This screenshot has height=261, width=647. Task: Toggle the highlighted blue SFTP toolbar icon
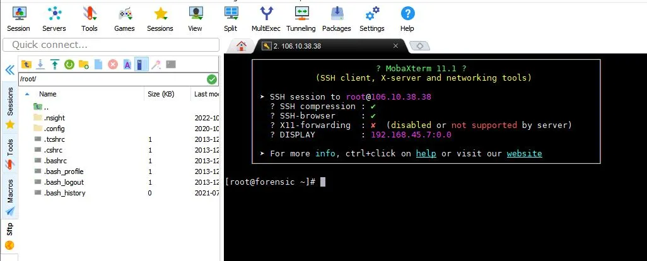click(x=141, y=64)
